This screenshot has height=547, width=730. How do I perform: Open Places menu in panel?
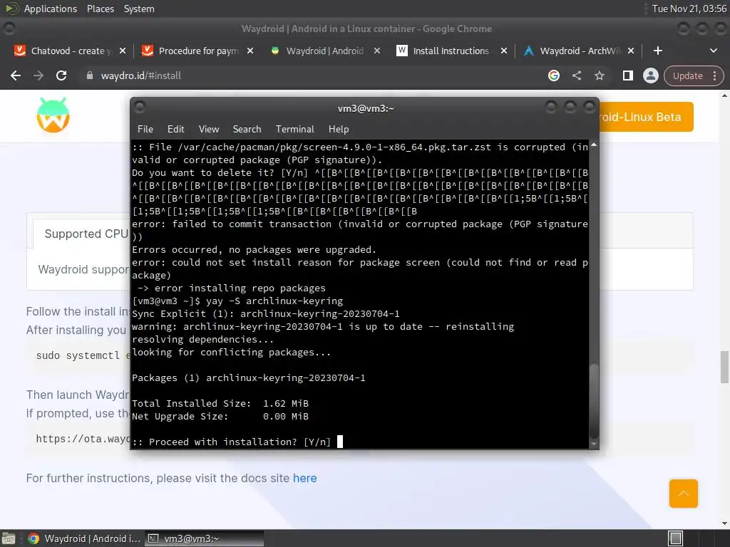100,9
